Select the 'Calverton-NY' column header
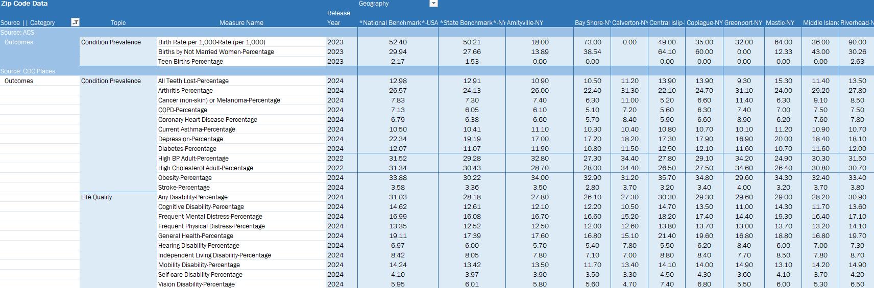This screenshot has width=874, height=288. pyautogui.click(x=630, y=23)
